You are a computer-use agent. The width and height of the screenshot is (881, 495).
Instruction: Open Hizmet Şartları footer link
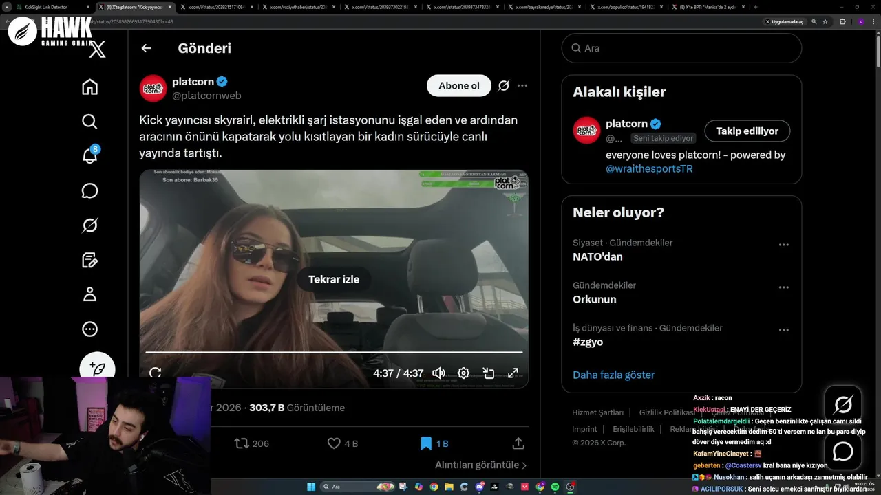tap(598, 412)
